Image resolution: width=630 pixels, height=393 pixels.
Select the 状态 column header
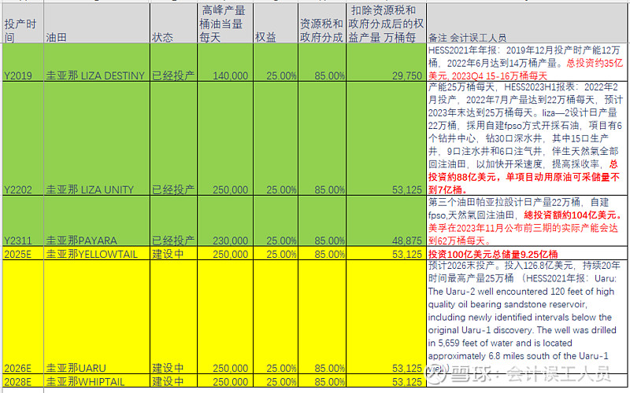(x=173, y=24)
